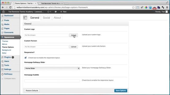Viewport: 170px width, 95px height.
Task: Open Plugins in the sidebar
Action: (x=7, y=57)
